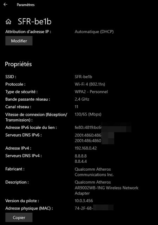Select the IPv4 address 192.168.0.42
This screenshot has width=158, height=225.
click(x=86, y=148)
